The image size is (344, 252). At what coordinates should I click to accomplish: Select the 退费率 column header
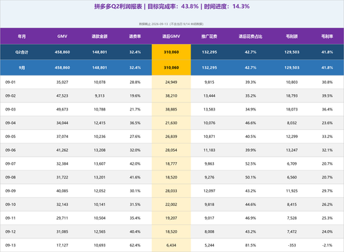tap(135, 36)
